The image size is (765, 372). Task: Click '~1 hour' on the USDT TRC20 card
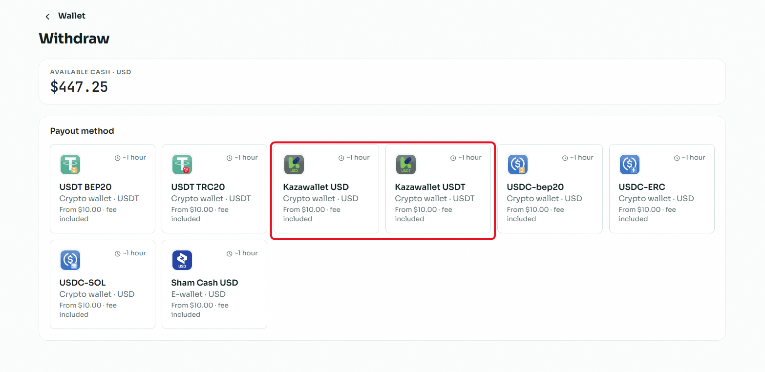(x=246, y=158)
